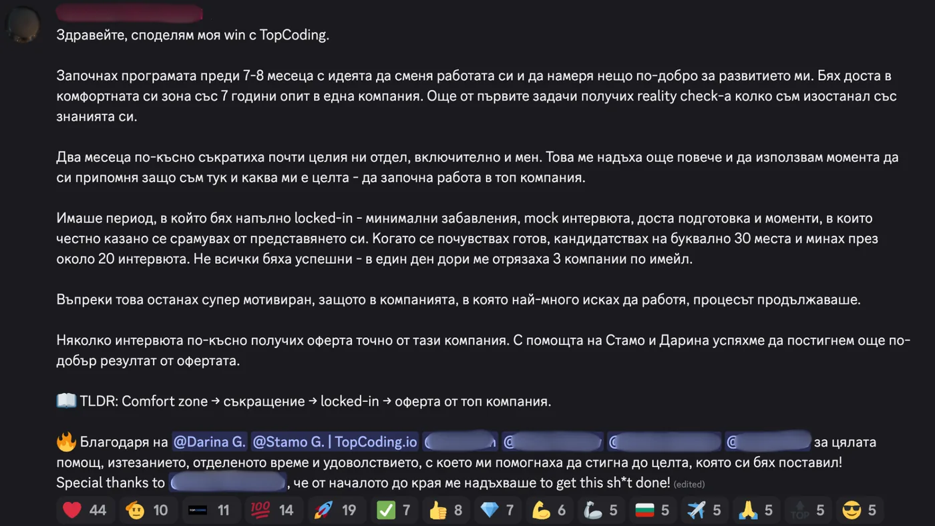Click the word 'locked-in' in the TLDR line
Image resolution: width=935 pixels, height=526 pixels.
coord(350,401)
